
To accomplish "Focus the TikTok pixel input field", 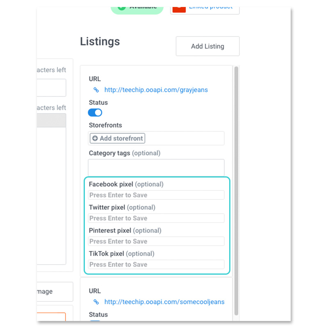I will (156, 264).
